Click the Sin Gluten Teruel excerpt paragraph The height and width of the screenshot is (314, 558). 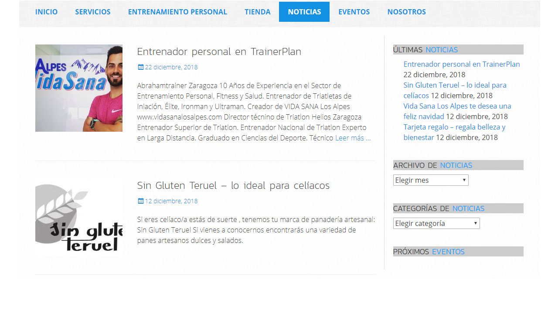point(256,230)
